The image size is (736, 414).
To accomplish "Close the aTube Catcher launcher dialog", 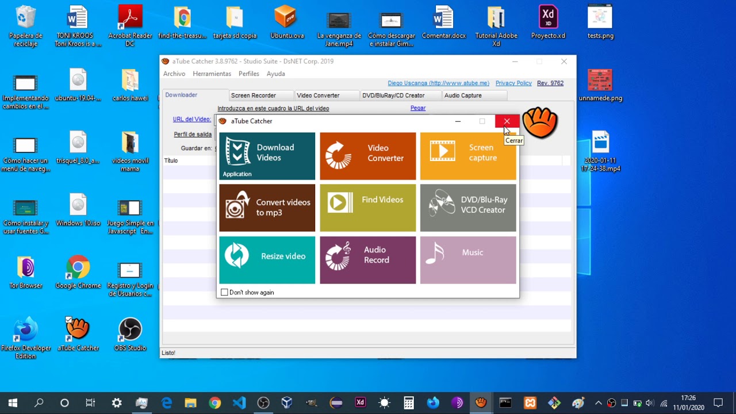I will [507, 121].
